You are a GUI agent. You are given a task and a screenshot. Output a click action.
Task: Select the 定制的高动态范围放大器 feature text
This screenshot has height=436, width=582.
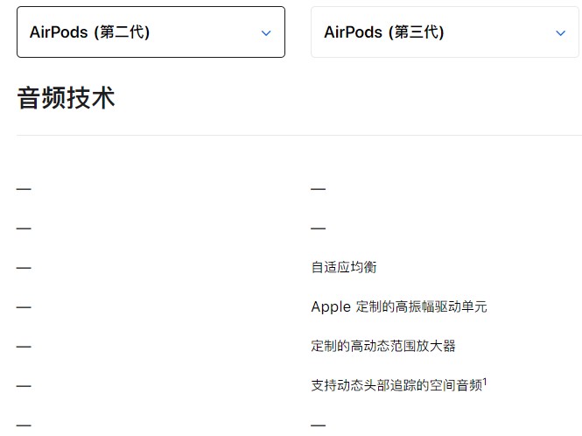coord(383,346)
